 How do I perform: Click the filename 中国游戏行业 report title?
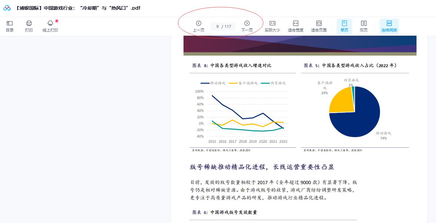pos(77,8)
